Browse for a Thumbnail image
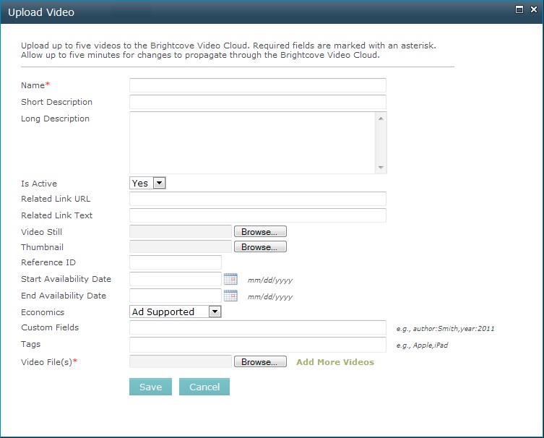The width and height of the screenshot is (544, 438). (260, 246)
